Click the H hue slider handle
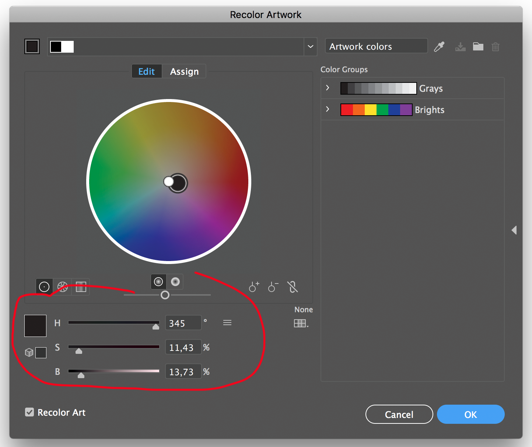 pyautogui.click(x=156, y=327)
